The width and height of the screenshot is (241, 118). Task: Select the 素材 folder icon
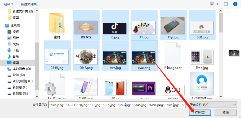coord(57,25)
